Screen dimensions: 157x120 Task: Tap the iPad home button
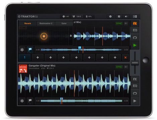[x=146, y=60]
